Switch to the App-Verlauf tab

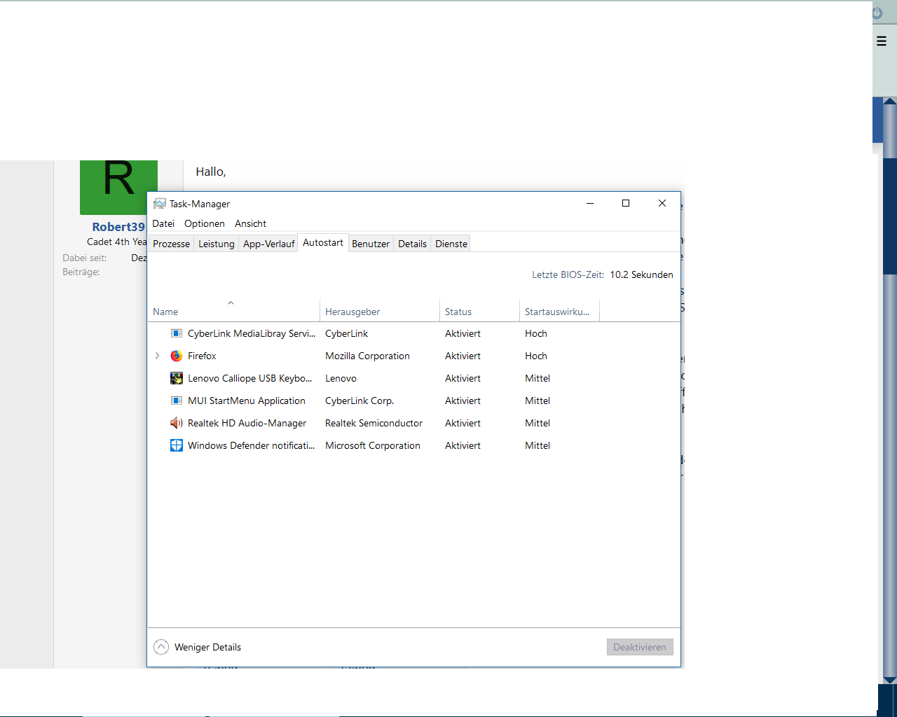[x=268, y=244]
